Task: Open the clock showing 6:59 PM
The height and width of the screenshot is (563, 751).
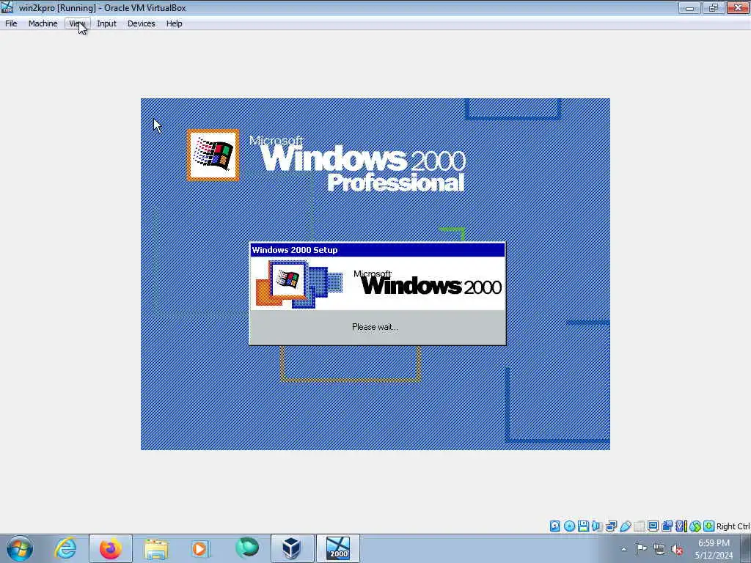Action: pyautogui.click(x=714, y=549)
